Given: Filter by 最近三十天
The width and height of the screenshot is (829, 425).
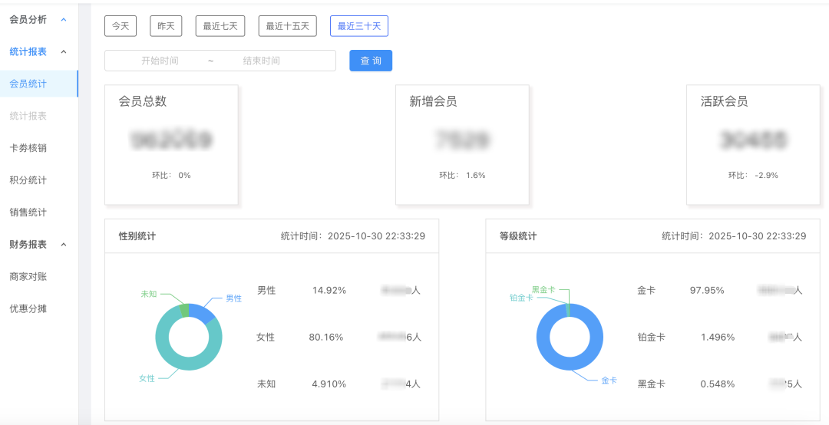Looking at the screenshot, I should (359, 26).
